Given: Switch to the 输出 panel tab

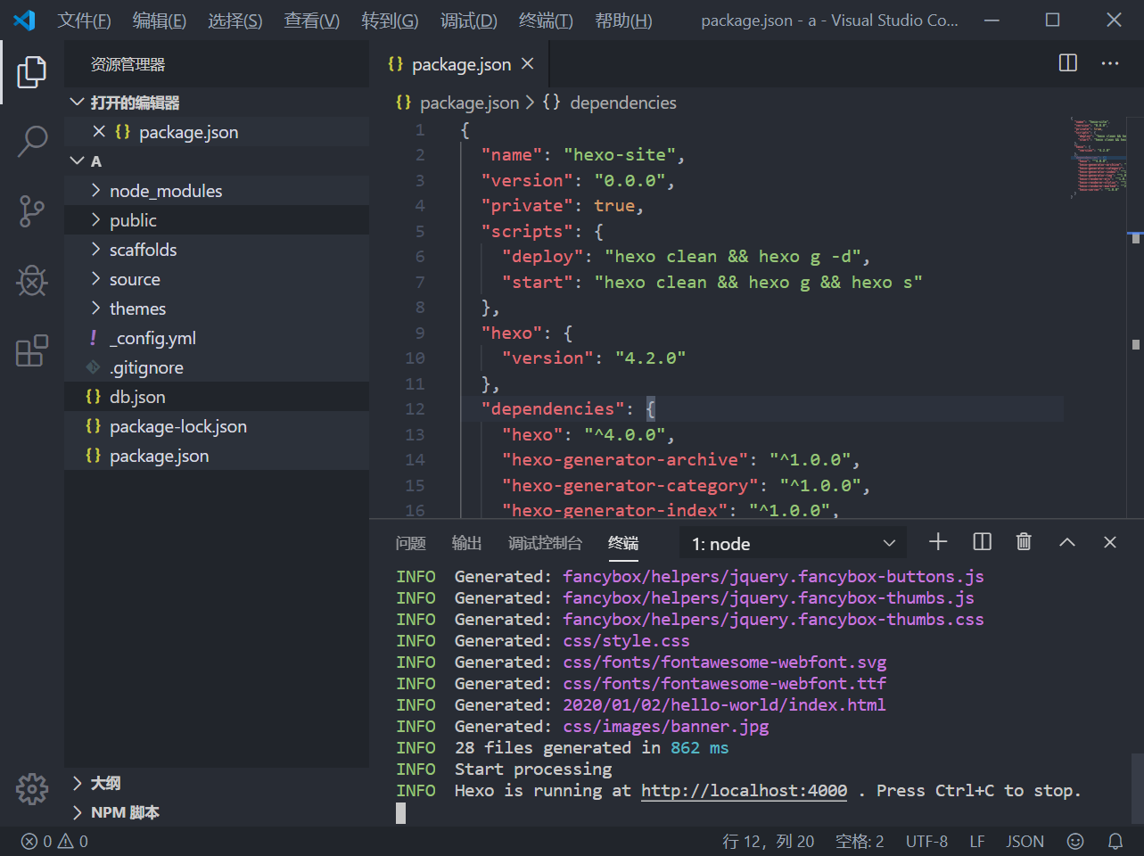Looking at the screenshot, I should [x=466, y=543].
